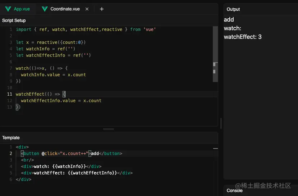Click the closing '</div>' template line
The height and width of the screenshot is (196, 298).
click(24, 179)
